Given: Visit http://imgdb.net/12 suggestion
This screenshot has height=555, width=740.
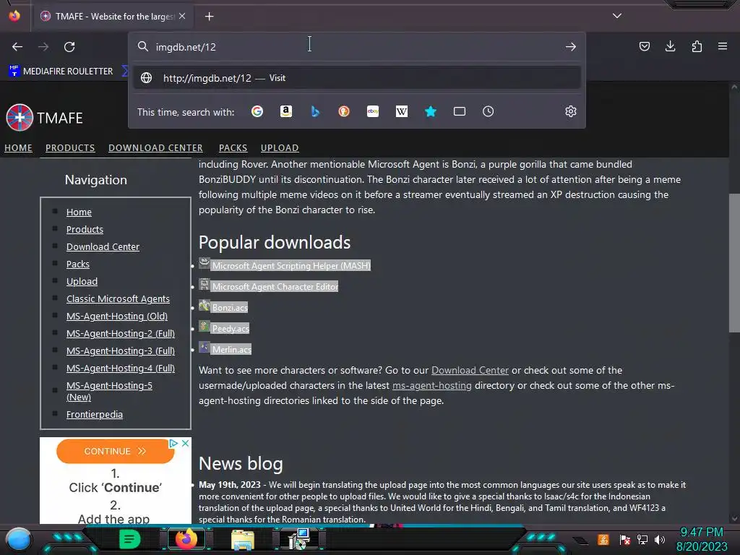Looking at the screenshot, I should [357, 78].
